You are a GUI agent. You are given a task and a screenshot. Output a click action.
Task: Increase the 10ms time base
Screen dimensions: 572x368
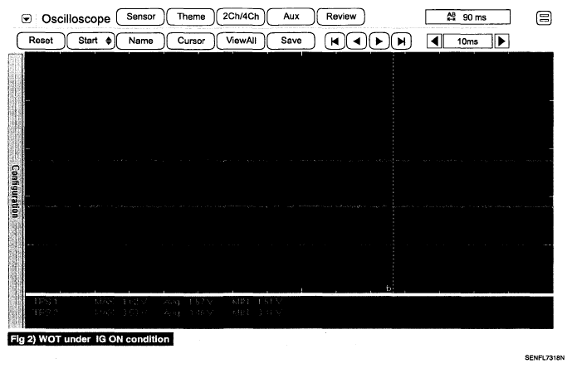pyautogui.click(x=501, y=41)
